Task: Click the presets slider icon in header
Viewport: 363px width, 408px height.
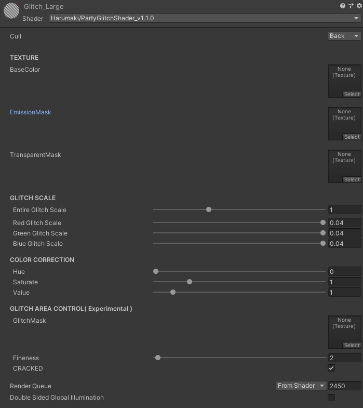Action: (x=351, y=6)
